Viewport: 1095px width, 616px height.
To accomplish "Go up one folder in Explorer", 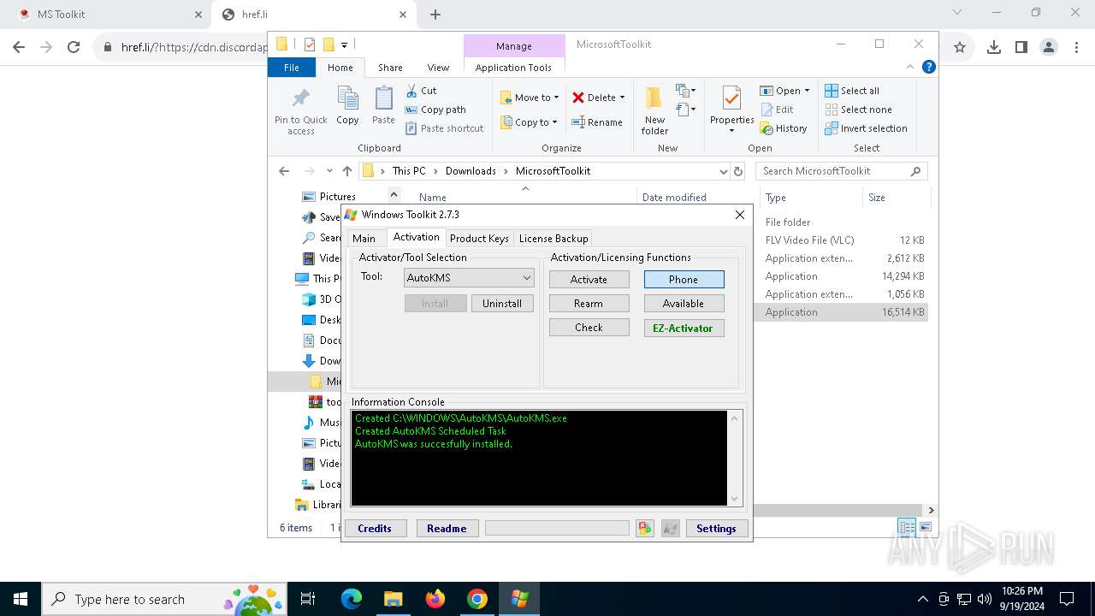I will click(x=346, y=171).
